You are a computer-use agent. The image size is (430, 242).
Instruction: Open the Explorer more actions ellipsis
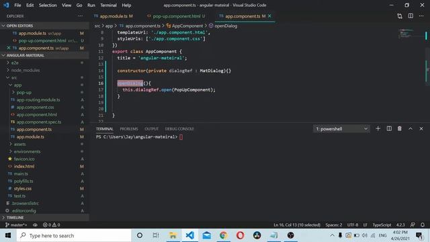coord(80,16)
